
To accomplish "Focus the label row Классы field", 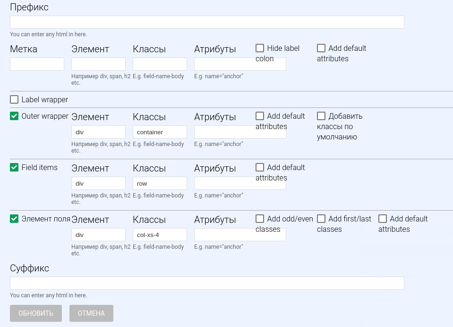I will click(x=160, y=64).
